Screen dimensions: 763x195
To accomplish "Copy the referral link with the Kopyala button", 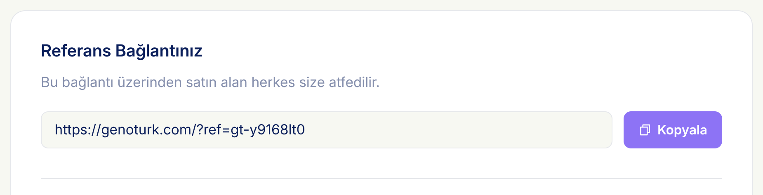I will coord(673,130).
